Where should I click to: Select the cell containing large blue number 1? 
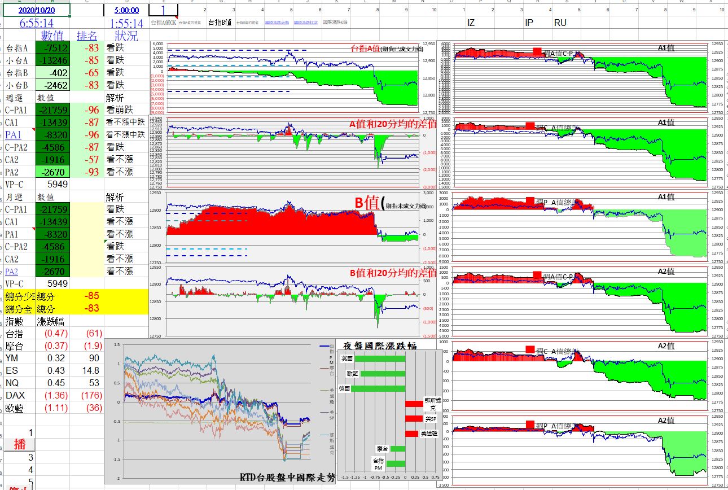(163, 10)
